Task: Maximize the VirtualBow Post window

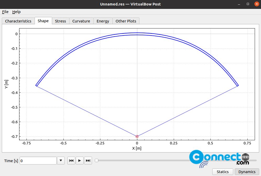Action: 248,4
